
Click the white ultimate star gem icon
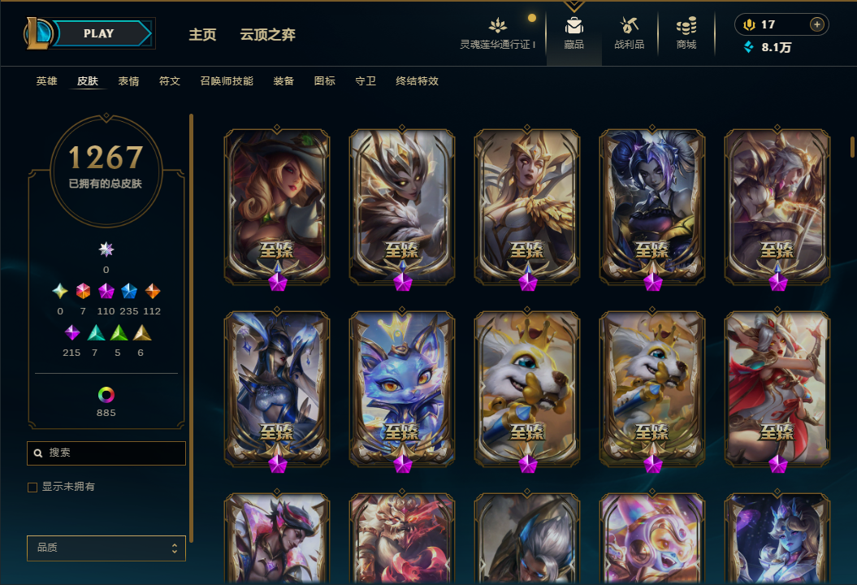(x=106, y=250)
